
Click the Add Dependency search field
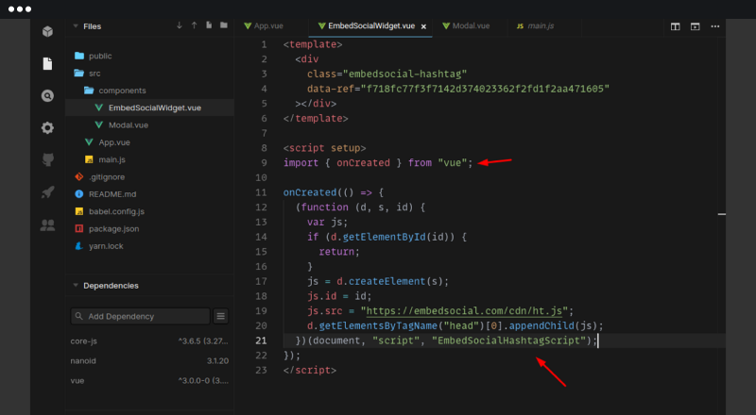tap(140, 316)
